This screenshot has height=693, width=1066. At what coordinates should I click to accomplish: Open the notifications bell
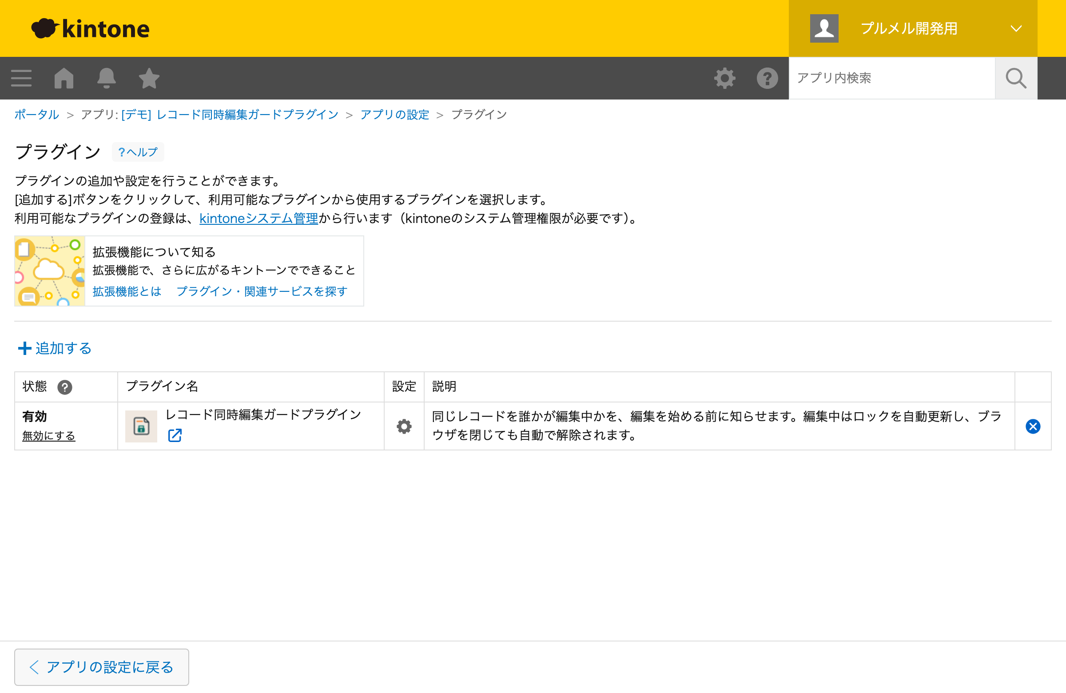(106, 78)
